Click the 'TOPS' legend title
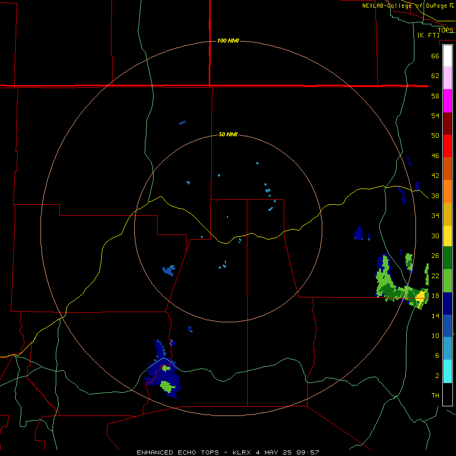 (x=445, y=30)
